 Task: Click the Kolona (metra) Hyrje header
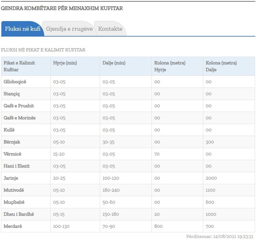[x=170, y=66]
